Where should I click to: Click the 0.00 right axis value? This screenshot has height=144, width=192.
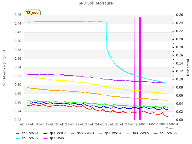pyautogui.click(x=179, y=120)
